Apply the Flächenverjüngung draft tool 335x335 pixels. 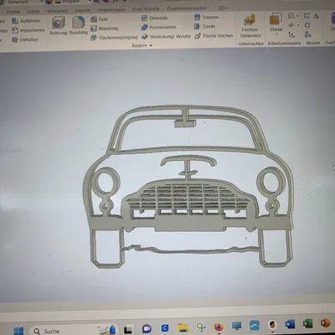(114, 37)
